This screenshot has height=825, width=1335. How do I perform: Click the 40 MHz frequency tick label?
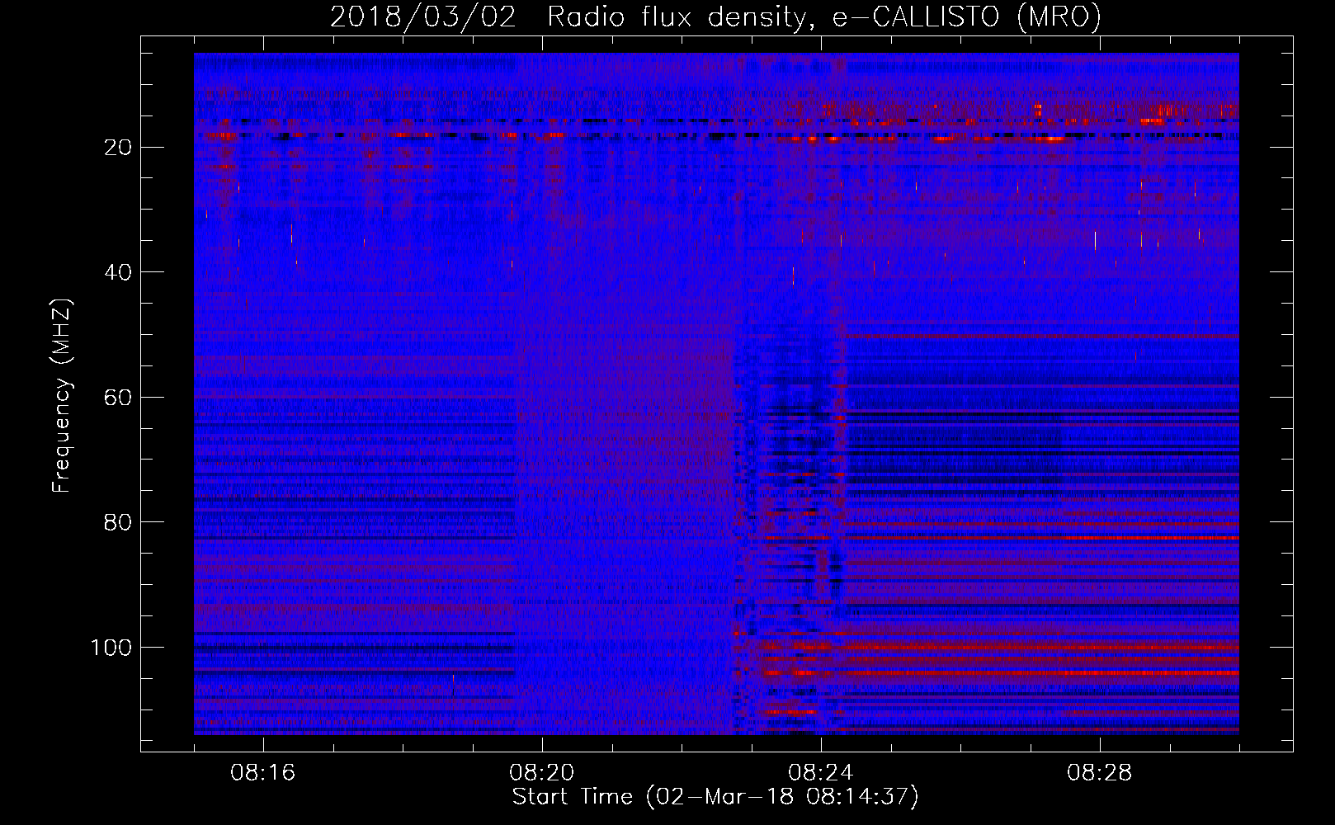119,272
